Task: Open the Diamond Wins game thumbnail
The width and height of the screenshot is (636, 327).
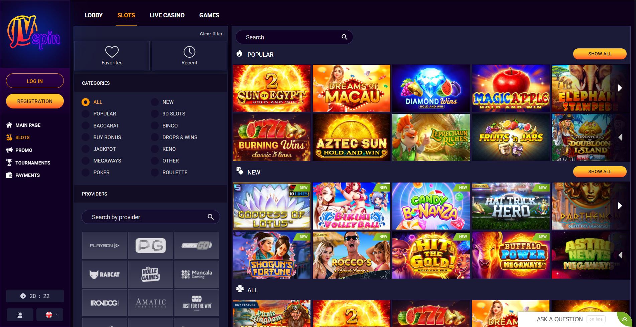Action: pos(431,88)
